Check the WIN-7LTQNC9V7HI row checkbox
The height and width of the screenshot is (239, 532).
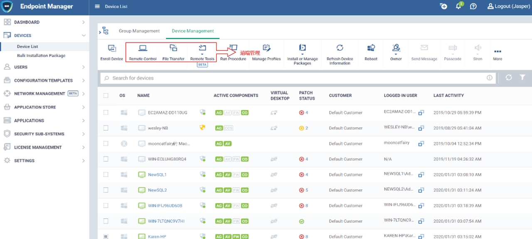pos(106,221)
